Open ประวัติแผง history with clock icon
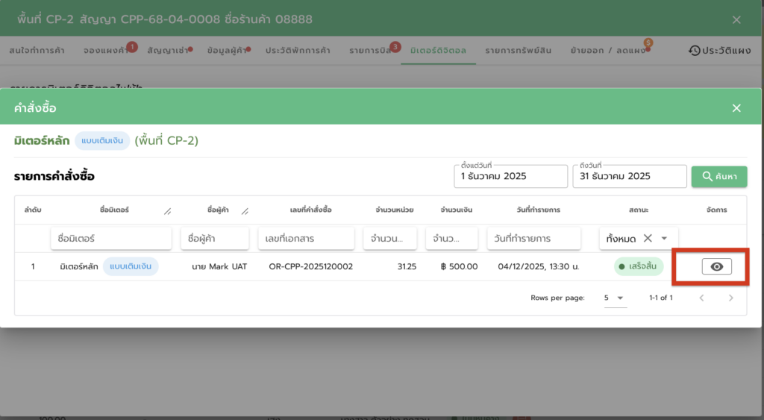 tap(719, 50)
